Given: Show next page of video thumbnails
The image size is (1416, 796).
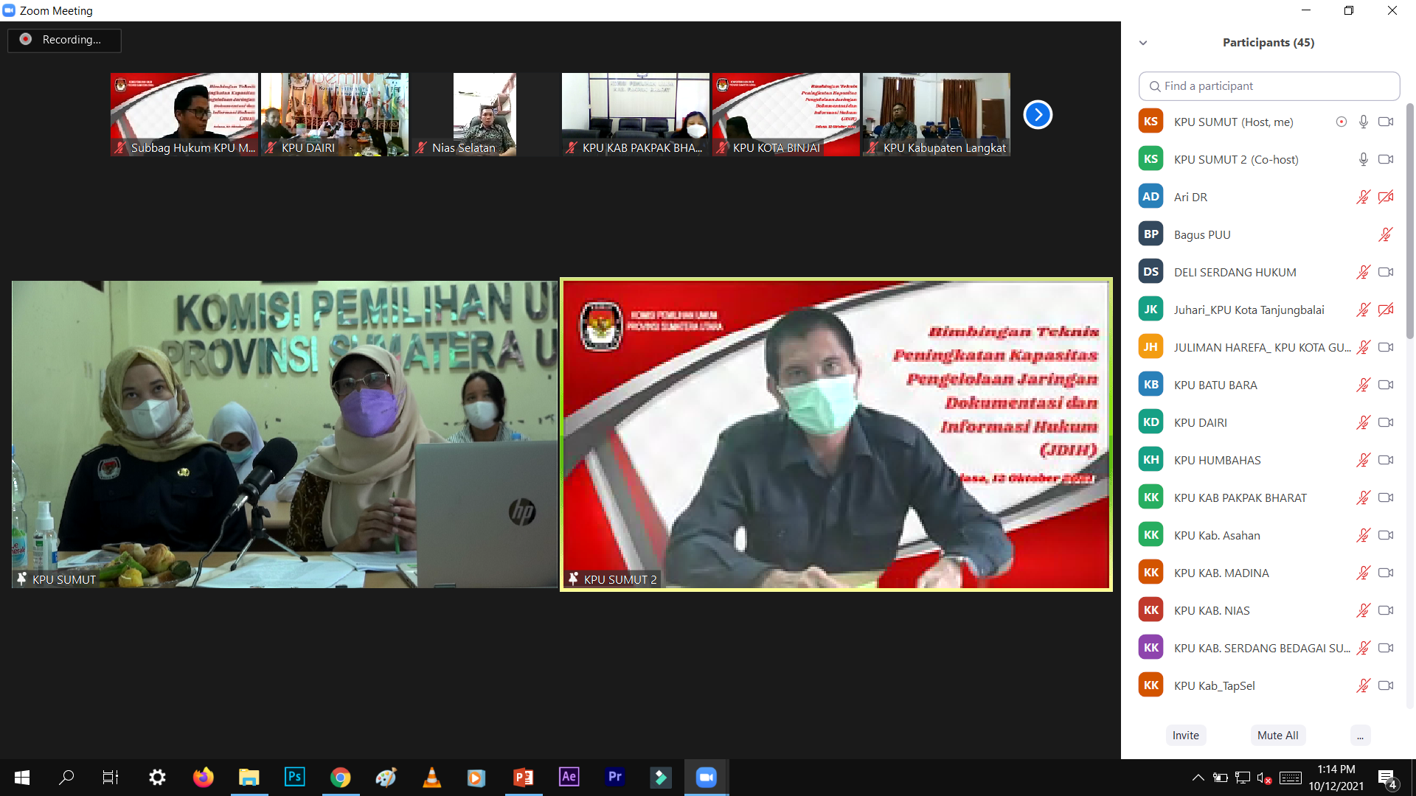Looking at the screenshot, I should [1037, 114].
